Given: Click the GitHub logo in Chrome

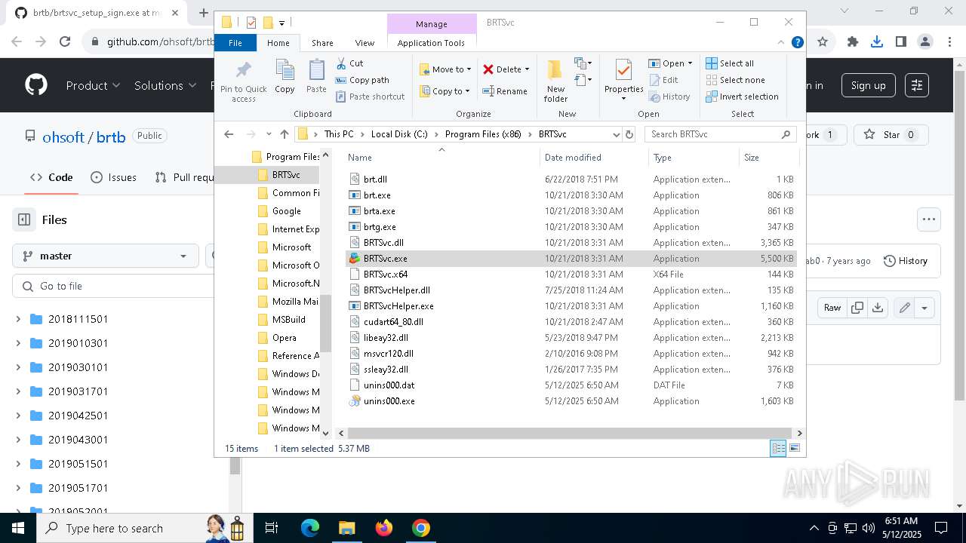Looking at the screenshot, I should pyautogui.click(x=35, y=85).
